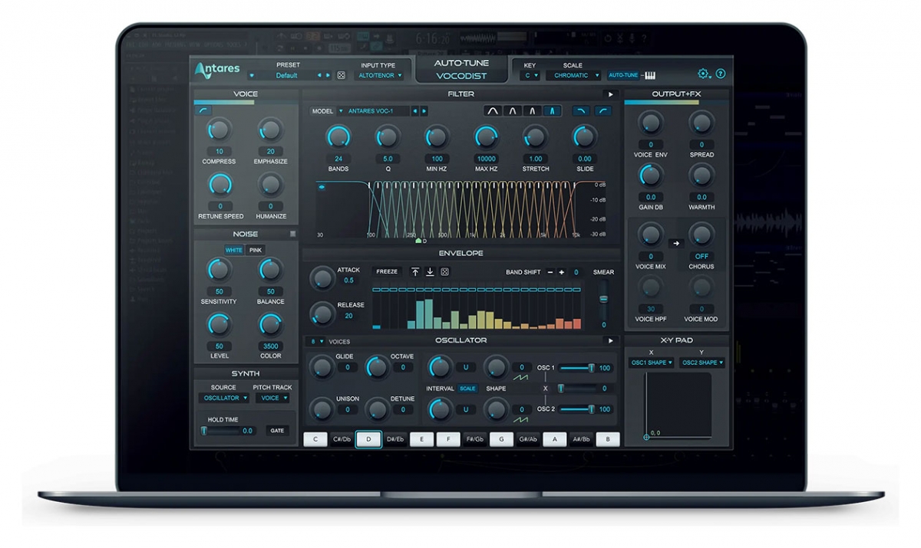Click the Hold Time slider
Image resolution: width=921 pixels, height=548 pixels.
pyautogui.click(x=220, y=431)
